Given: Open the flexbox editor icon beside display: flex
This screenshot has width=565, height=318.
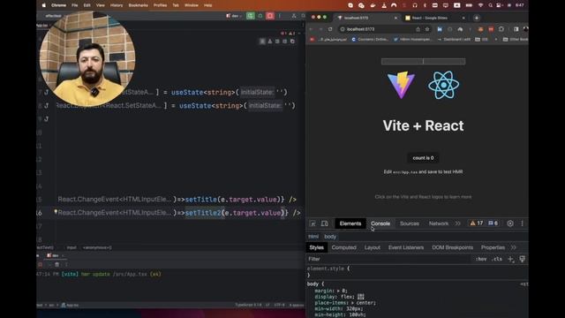Looking at the screenshot, I should [x=361, y=297].
